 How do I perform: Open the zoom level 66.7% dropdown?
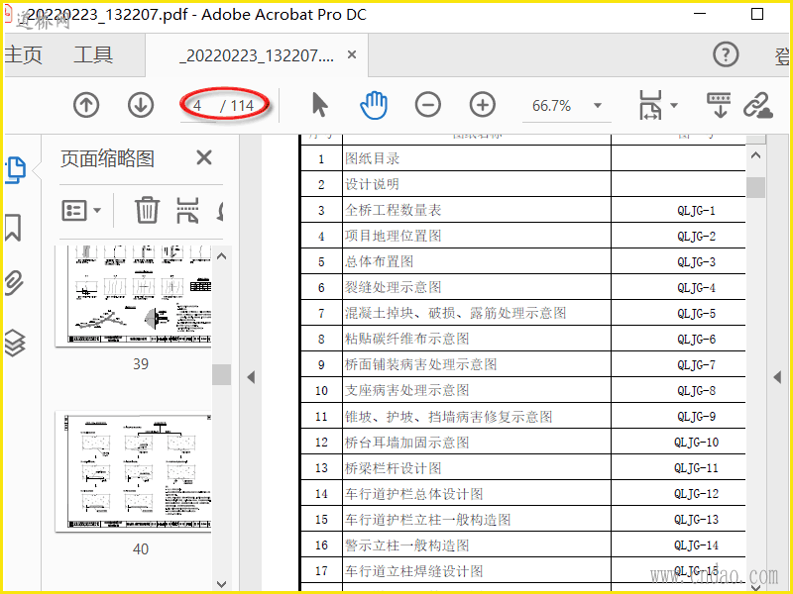[598, 106]
